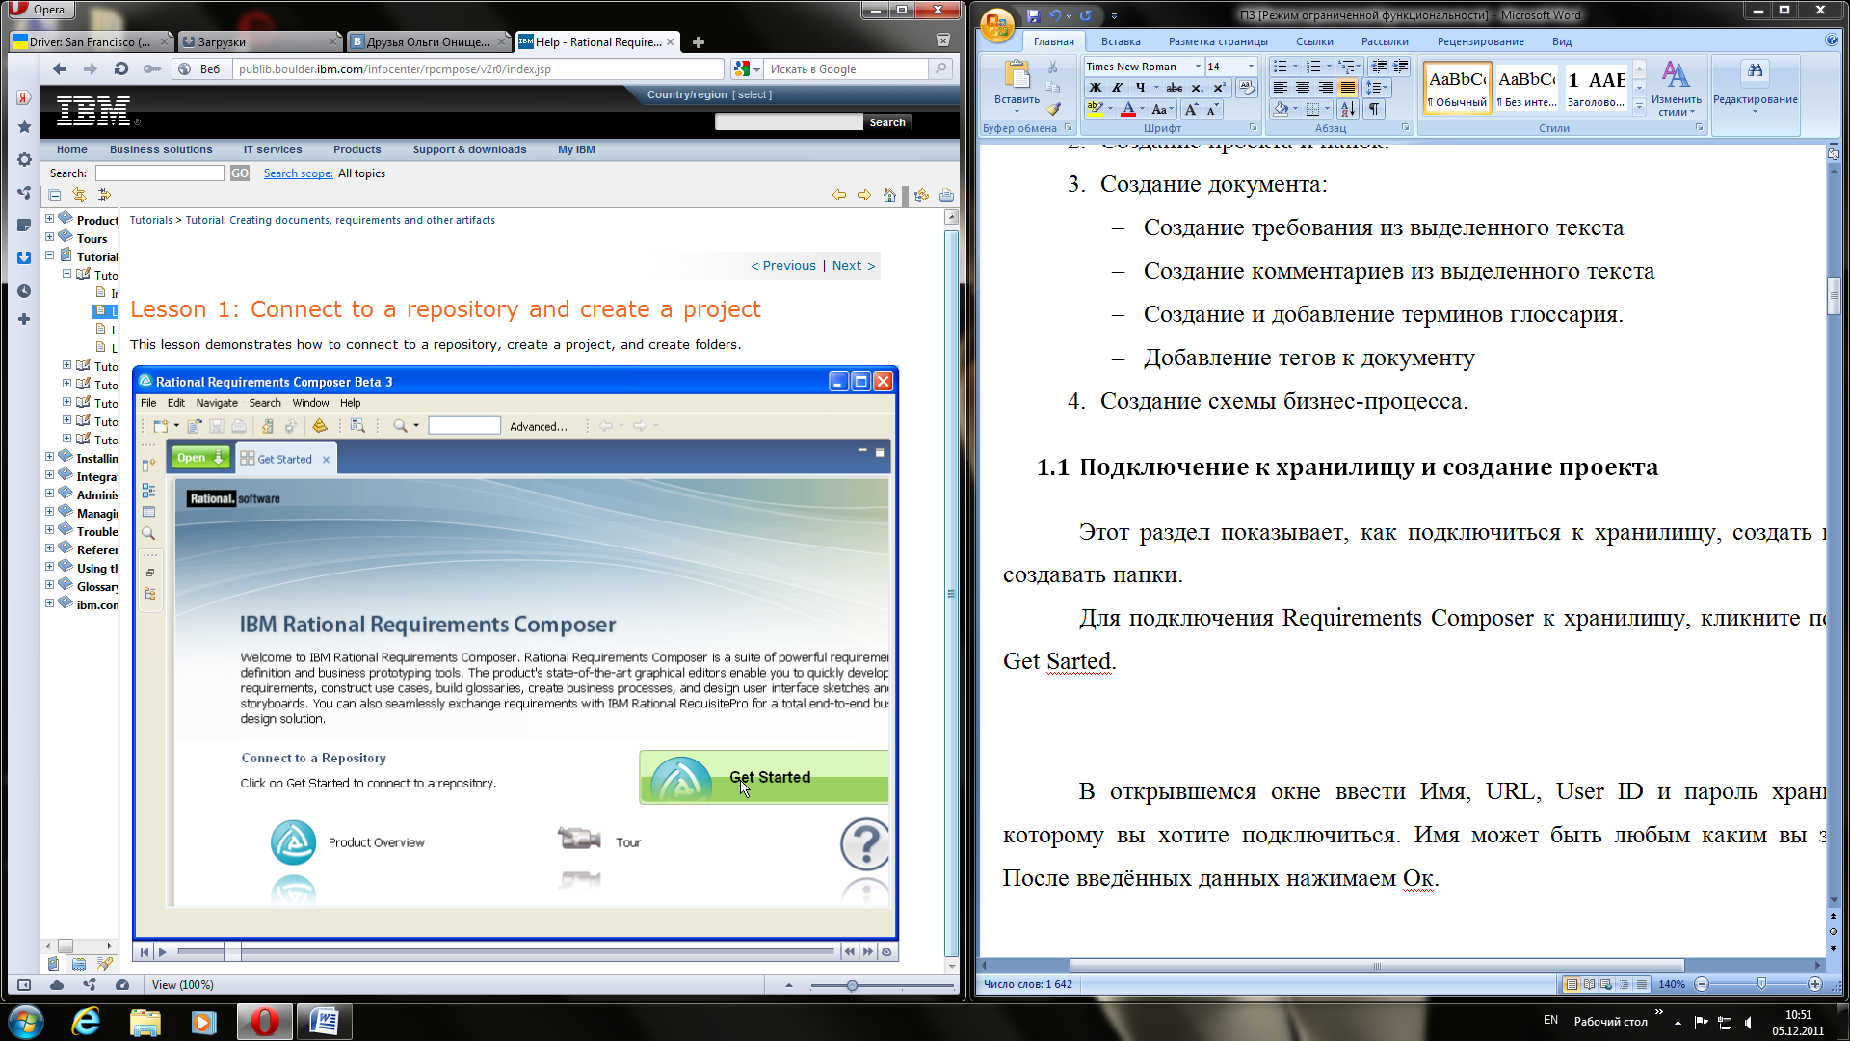The image size is (1850, 1041).
Task: Click the play button of tutorial video
Action: click(162, 952)
